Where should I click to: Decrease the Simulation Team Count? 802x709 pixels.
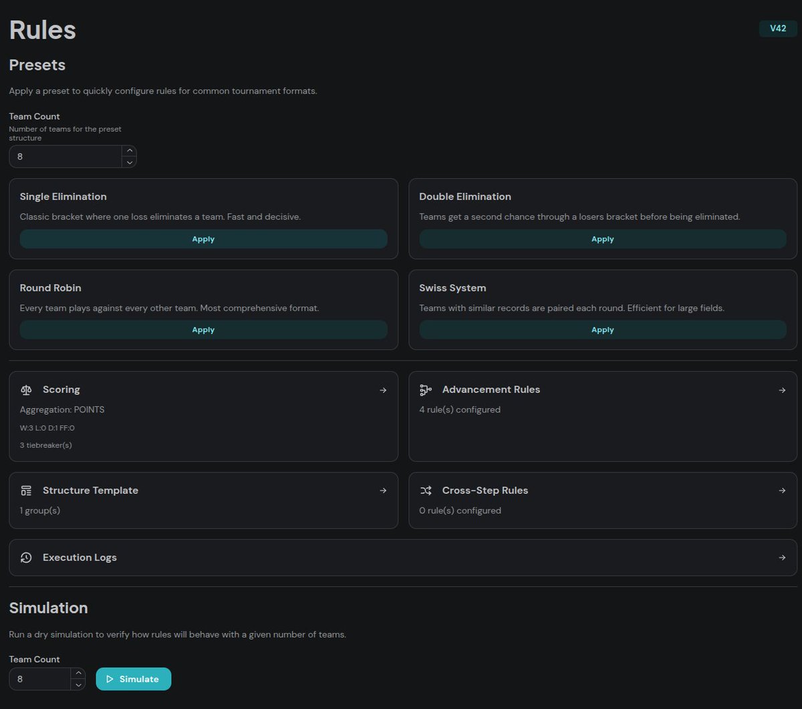(78, 684)
